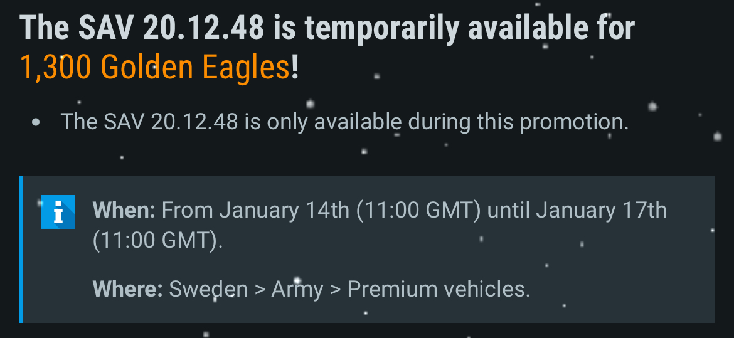Screen dimensions: 734x338
Task: Click the bold "Where:" label
Action: pos(127,289)
